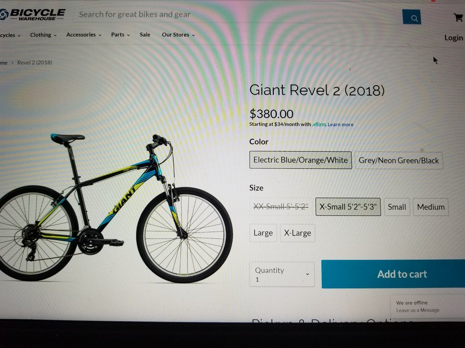Choose the Medium size option
This screenshot has width=465, height=348.
click(x=431, y=207)
